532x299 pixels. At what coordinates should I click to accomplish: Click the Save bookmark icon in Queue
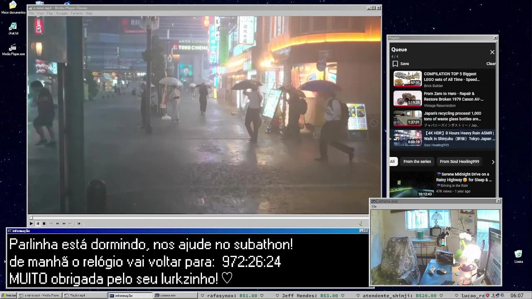point(395,64)
